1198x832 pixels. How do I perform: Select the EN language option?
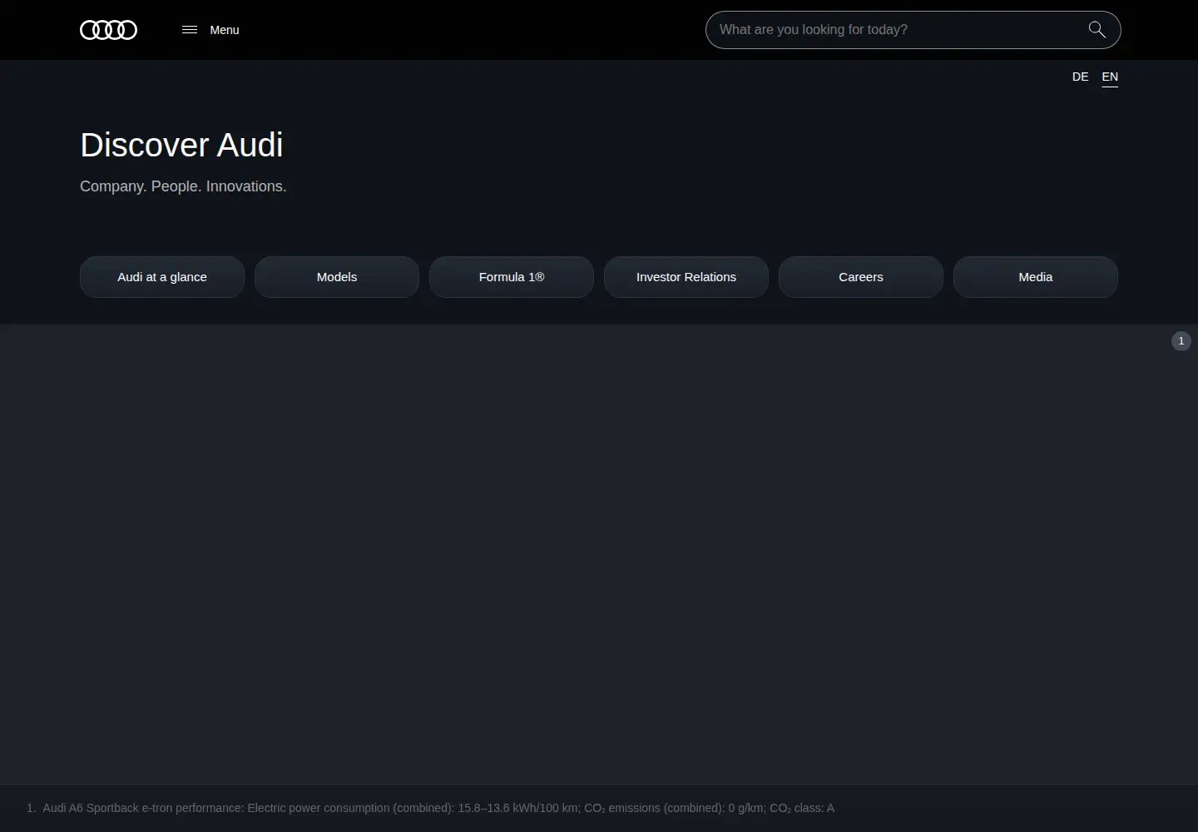1110,77
